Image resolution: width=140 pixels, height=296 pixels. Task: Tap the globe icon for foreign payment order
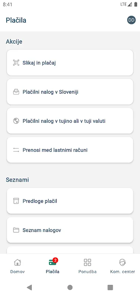tap(16, 121)
